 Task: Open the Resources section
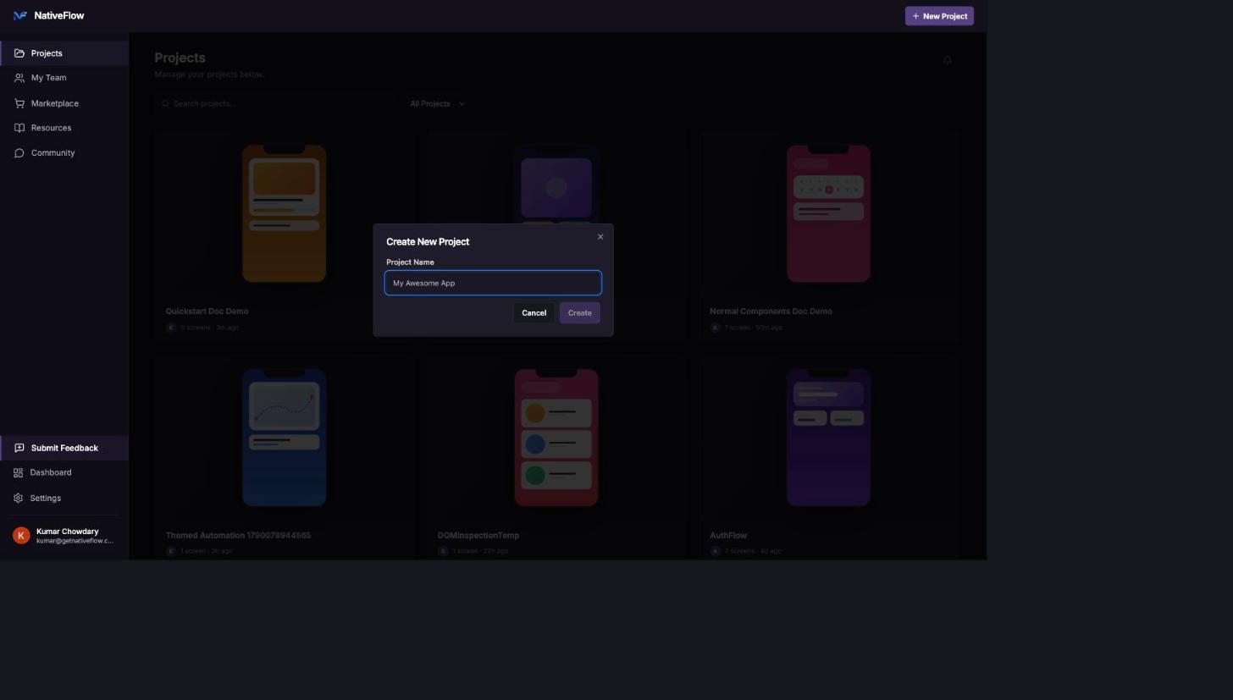coord(64,128)
